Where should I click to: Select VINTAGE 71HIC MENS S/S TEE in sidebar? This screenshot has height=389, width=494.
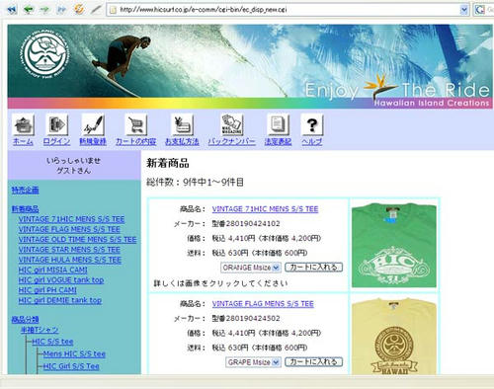tap(71, 219)
